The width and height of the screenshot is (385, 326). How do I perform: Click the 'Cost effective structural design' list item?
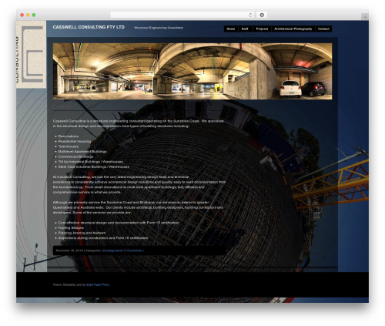(119, 223)
